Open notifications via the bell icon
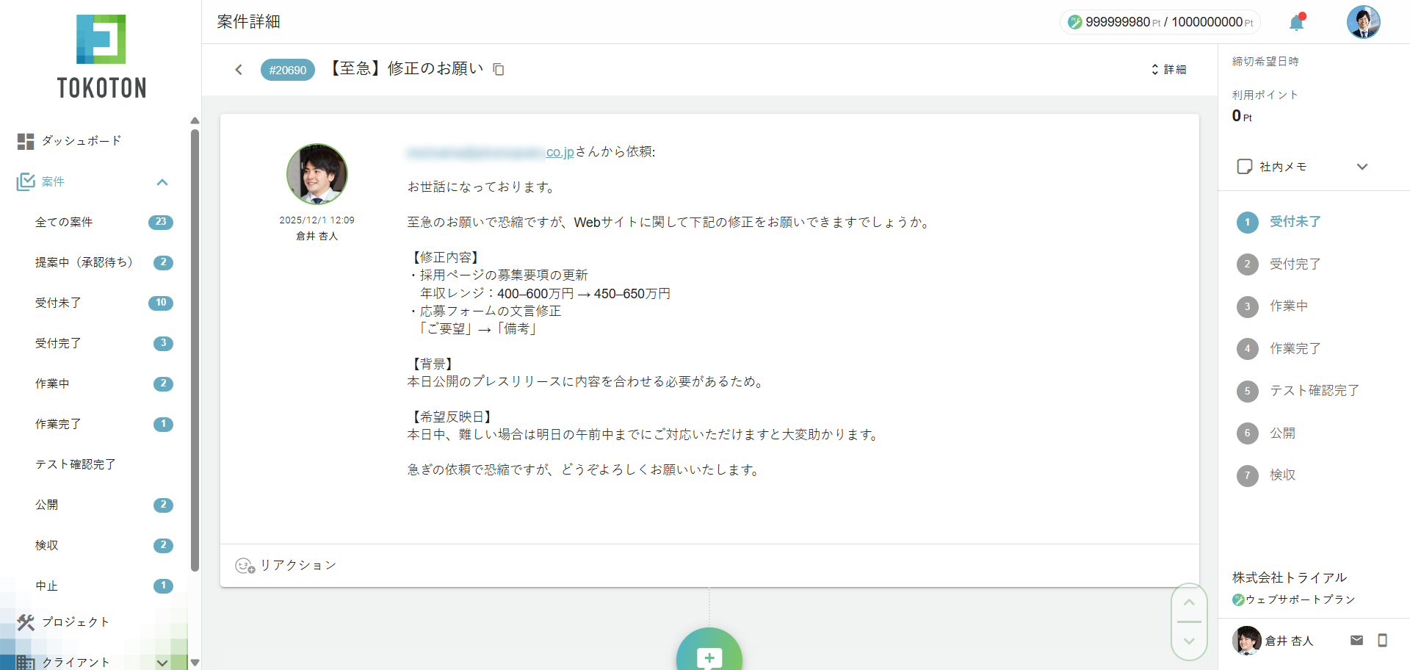Viewport: 1410px width, 670px height. (x=1296, y=22)
